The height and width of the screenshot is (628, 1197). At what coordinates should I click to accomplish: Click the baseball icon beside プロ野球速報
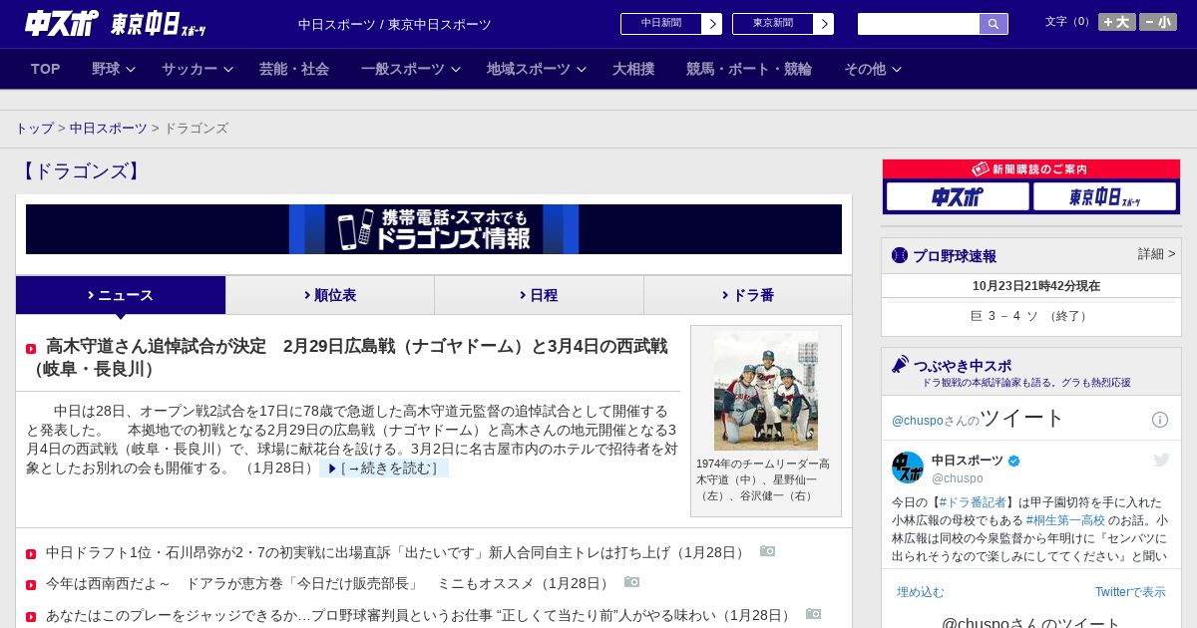(x=900, y=255)
